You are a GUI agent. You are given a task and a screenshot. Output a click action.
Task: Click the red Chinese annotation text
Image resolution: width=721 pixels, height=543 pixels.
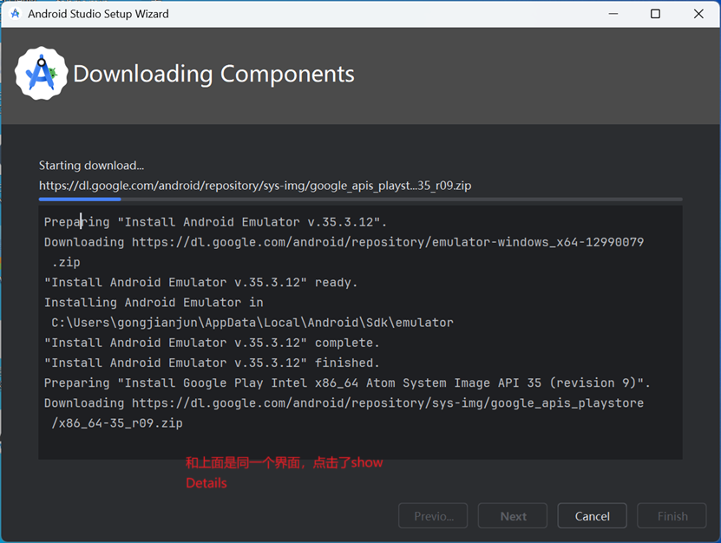point(285,472)
